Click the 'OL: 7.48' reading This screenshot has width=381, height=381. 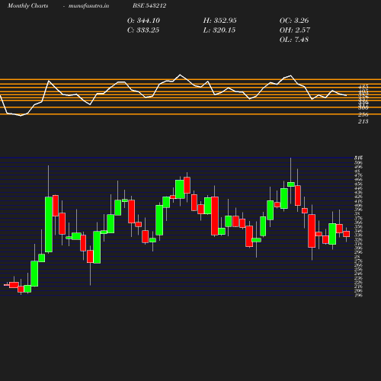click(294, 40)
